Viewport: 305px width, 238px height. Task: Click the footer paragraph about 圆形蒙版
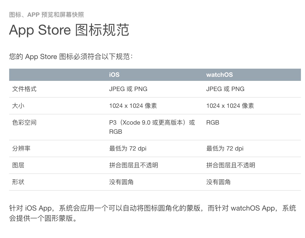[152, 213]
